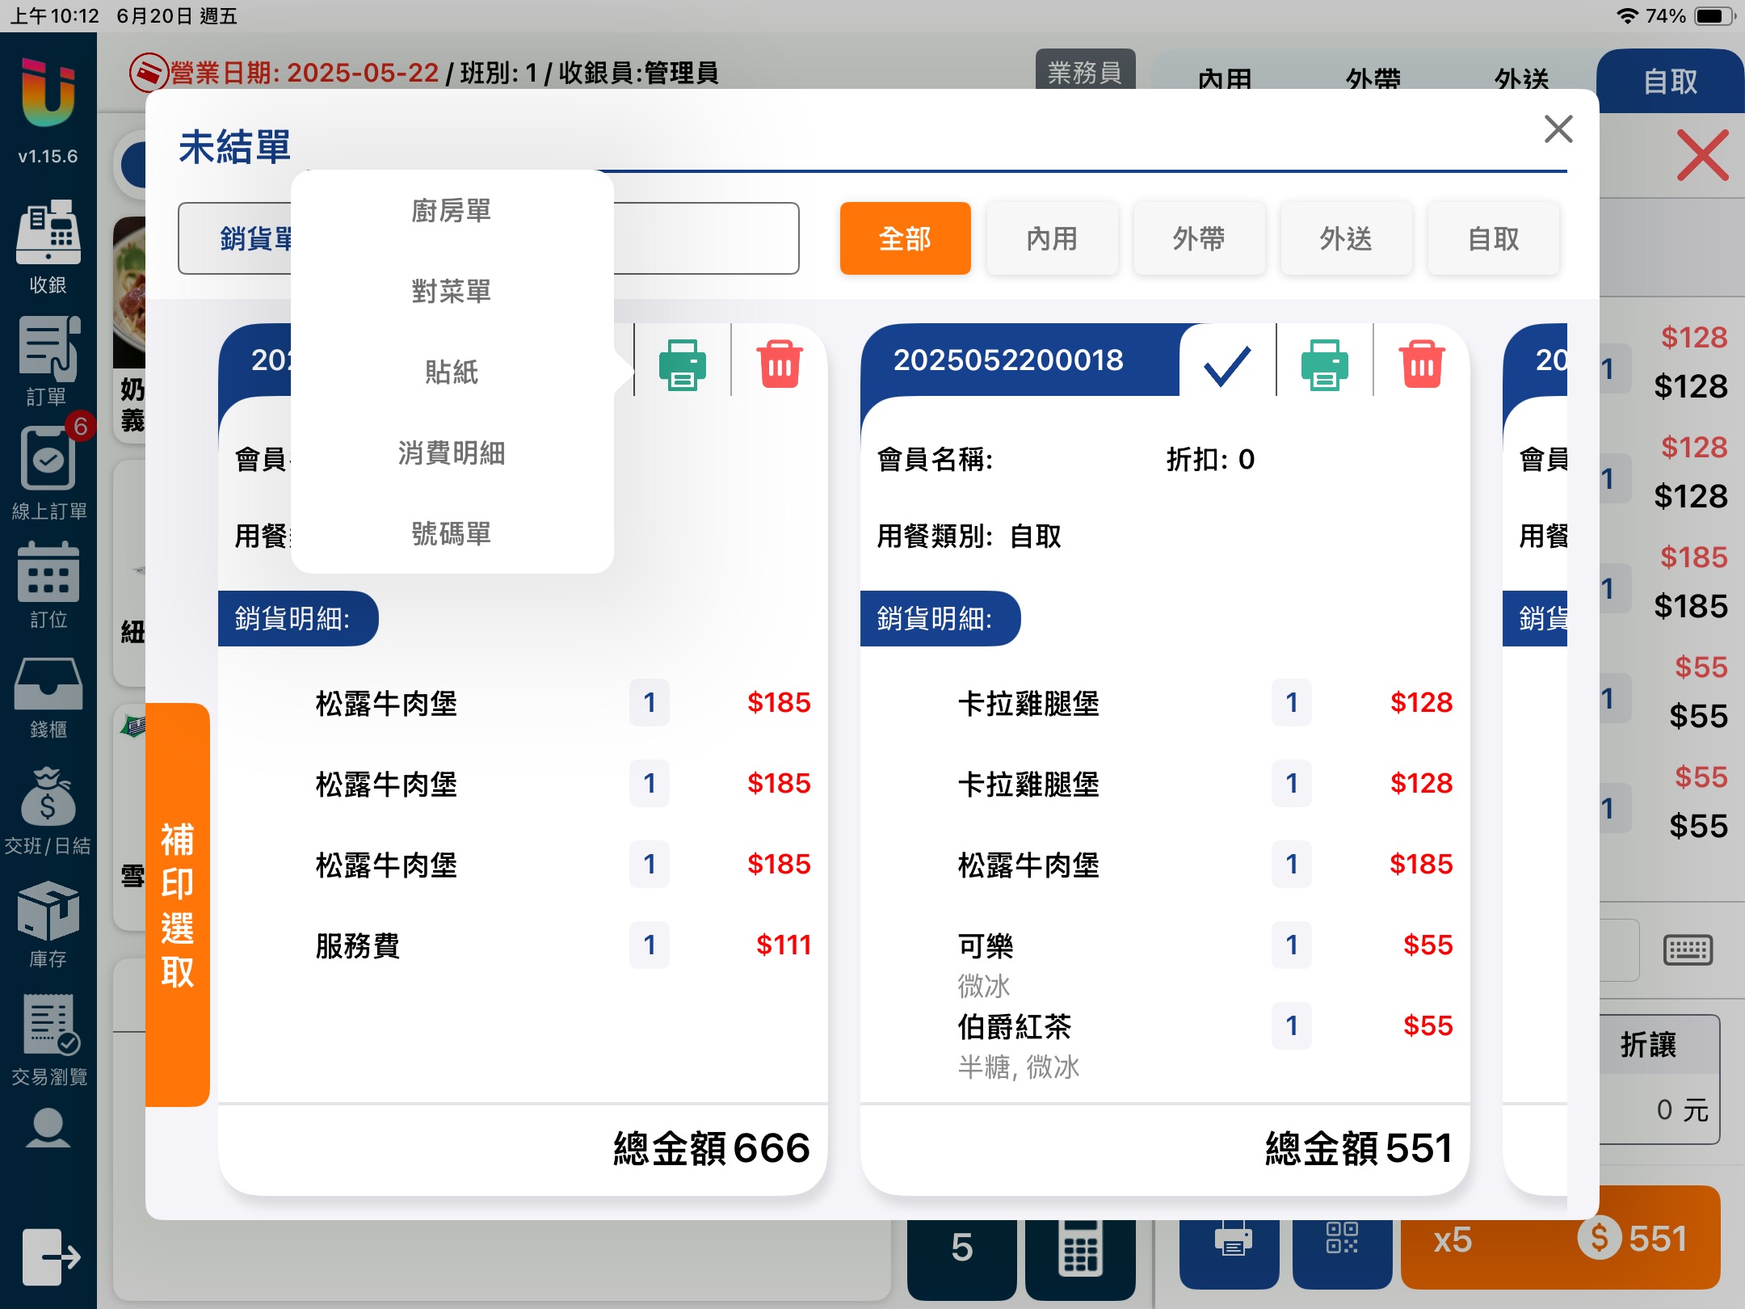Open the 線上訂單 online orders icon
This screenshot has height=1309, width=1745.
48,461
